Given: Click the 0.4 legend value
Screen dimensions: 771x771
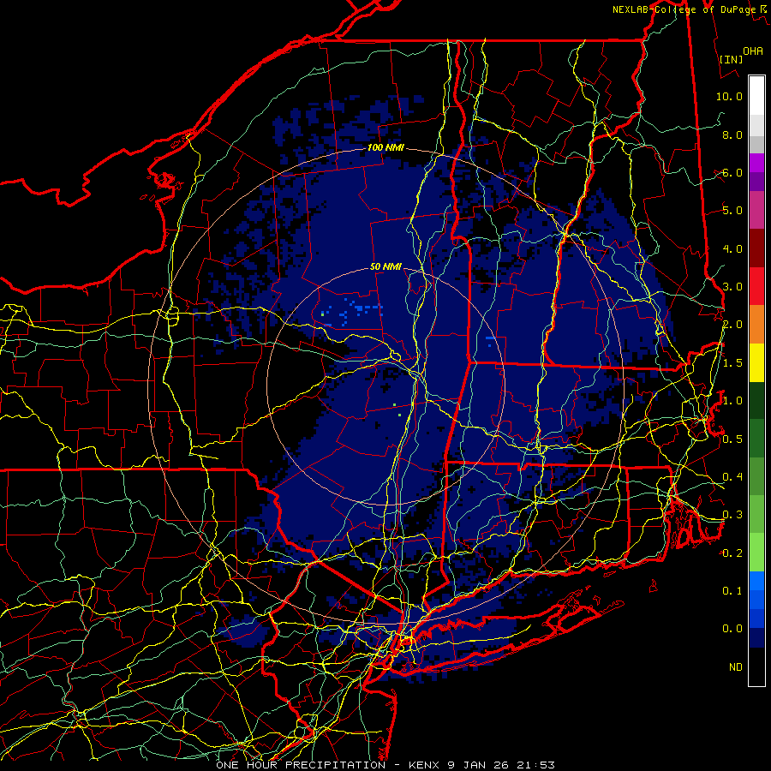Looking at the screenshot, I should click(732, 476).
